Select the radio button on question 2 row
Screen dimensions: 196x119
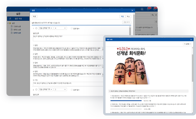tap(36, 89)
